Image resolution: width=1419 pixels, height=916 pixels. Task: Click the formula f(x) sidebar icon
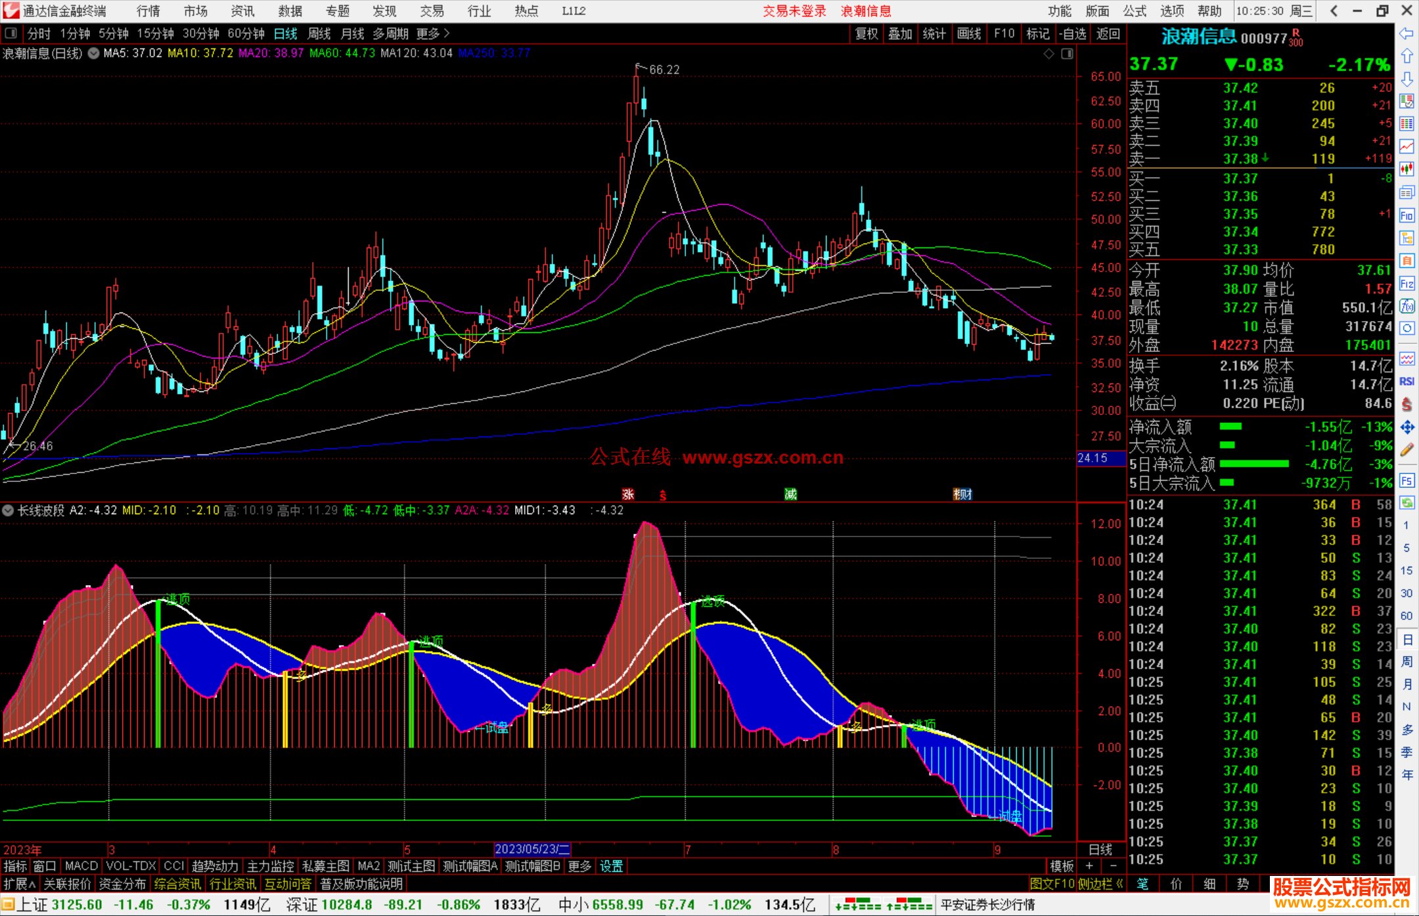click(x=1407, y=306)
